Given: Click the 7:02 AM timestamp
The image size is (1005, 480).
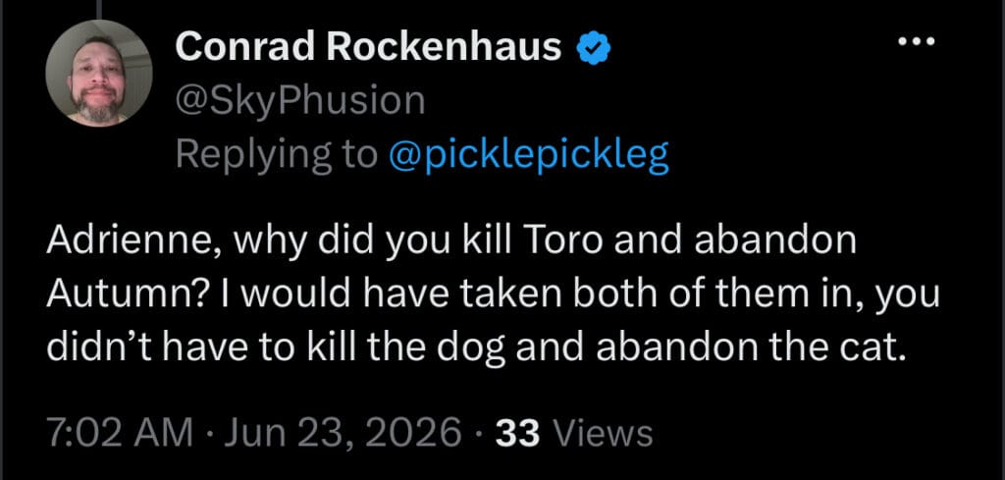Looking at the screenshot, I should (119, 433).
